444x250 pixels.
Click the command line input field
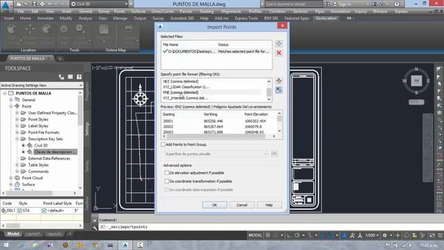271,227
